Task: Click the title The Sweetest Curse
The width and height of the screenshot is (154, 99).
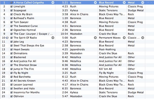Action: tap(25, 26)
